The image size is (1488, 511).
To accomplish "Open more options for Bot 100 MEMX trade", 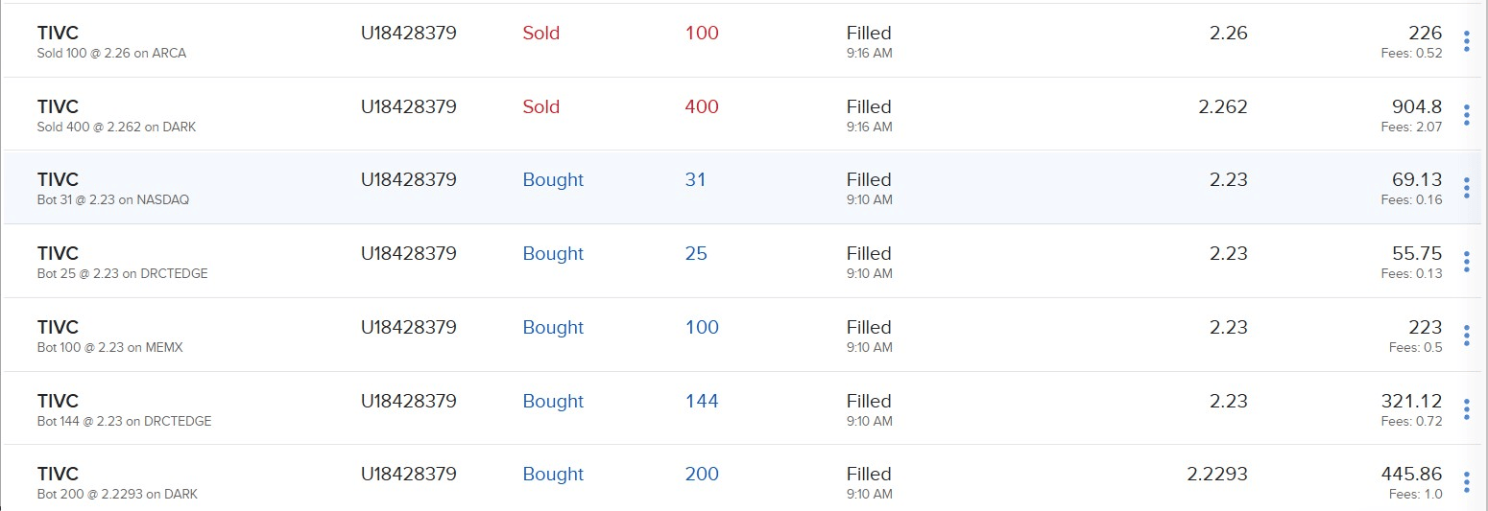I will (1466, 336).
